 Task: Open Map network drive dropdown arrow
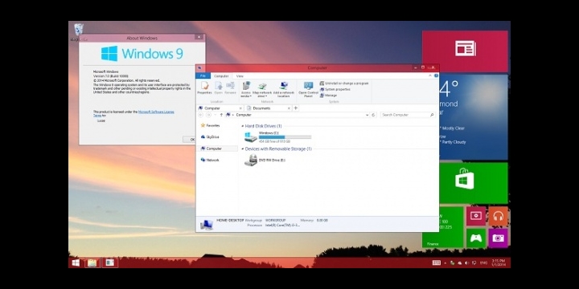point(266,96)
